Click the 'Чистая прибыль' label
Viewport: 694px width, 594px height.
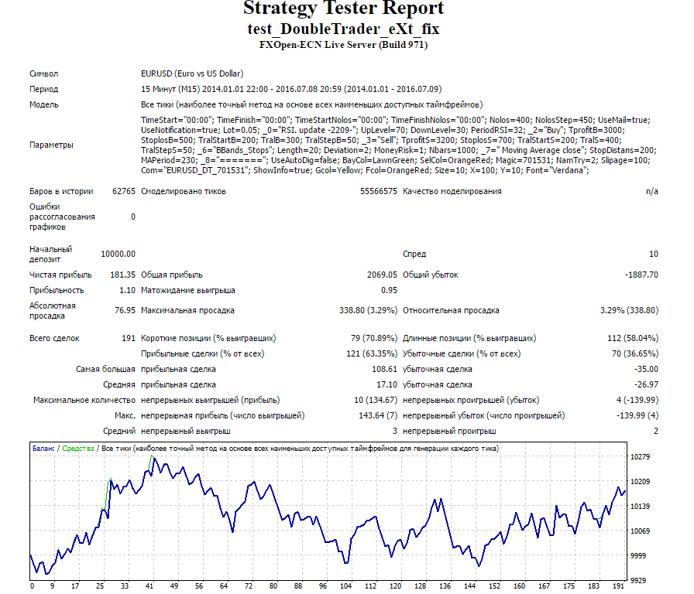click(60, 275)
